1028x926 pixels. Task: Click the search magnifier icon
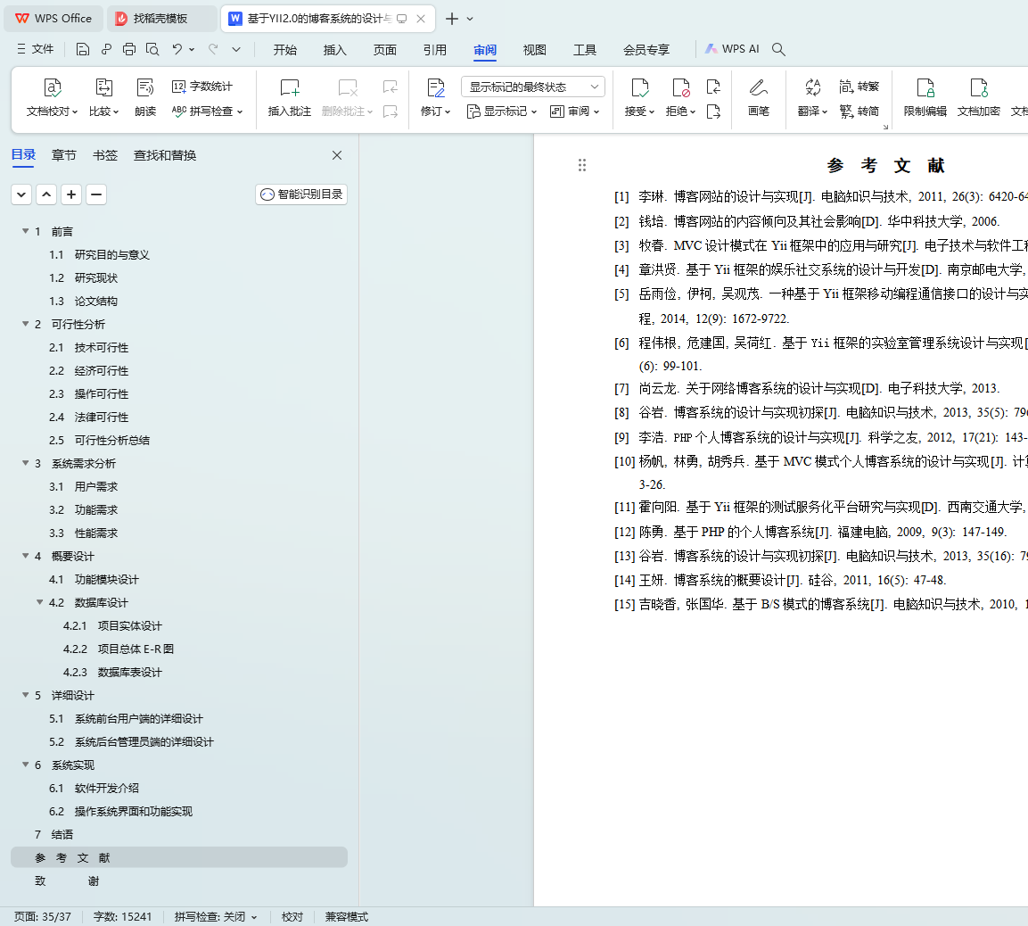pyautogui.click(x=778, y=49)
